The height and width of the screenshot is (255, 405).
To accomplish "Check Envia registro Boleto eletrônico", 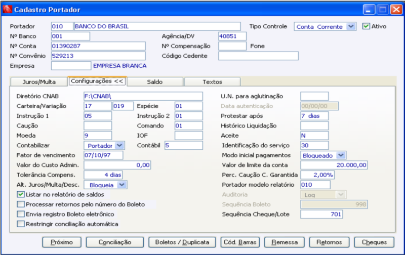I will click(21, 214).
